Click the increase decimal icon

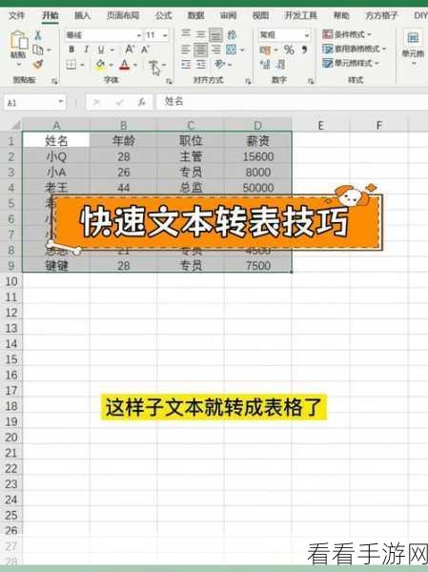(265, 65)
